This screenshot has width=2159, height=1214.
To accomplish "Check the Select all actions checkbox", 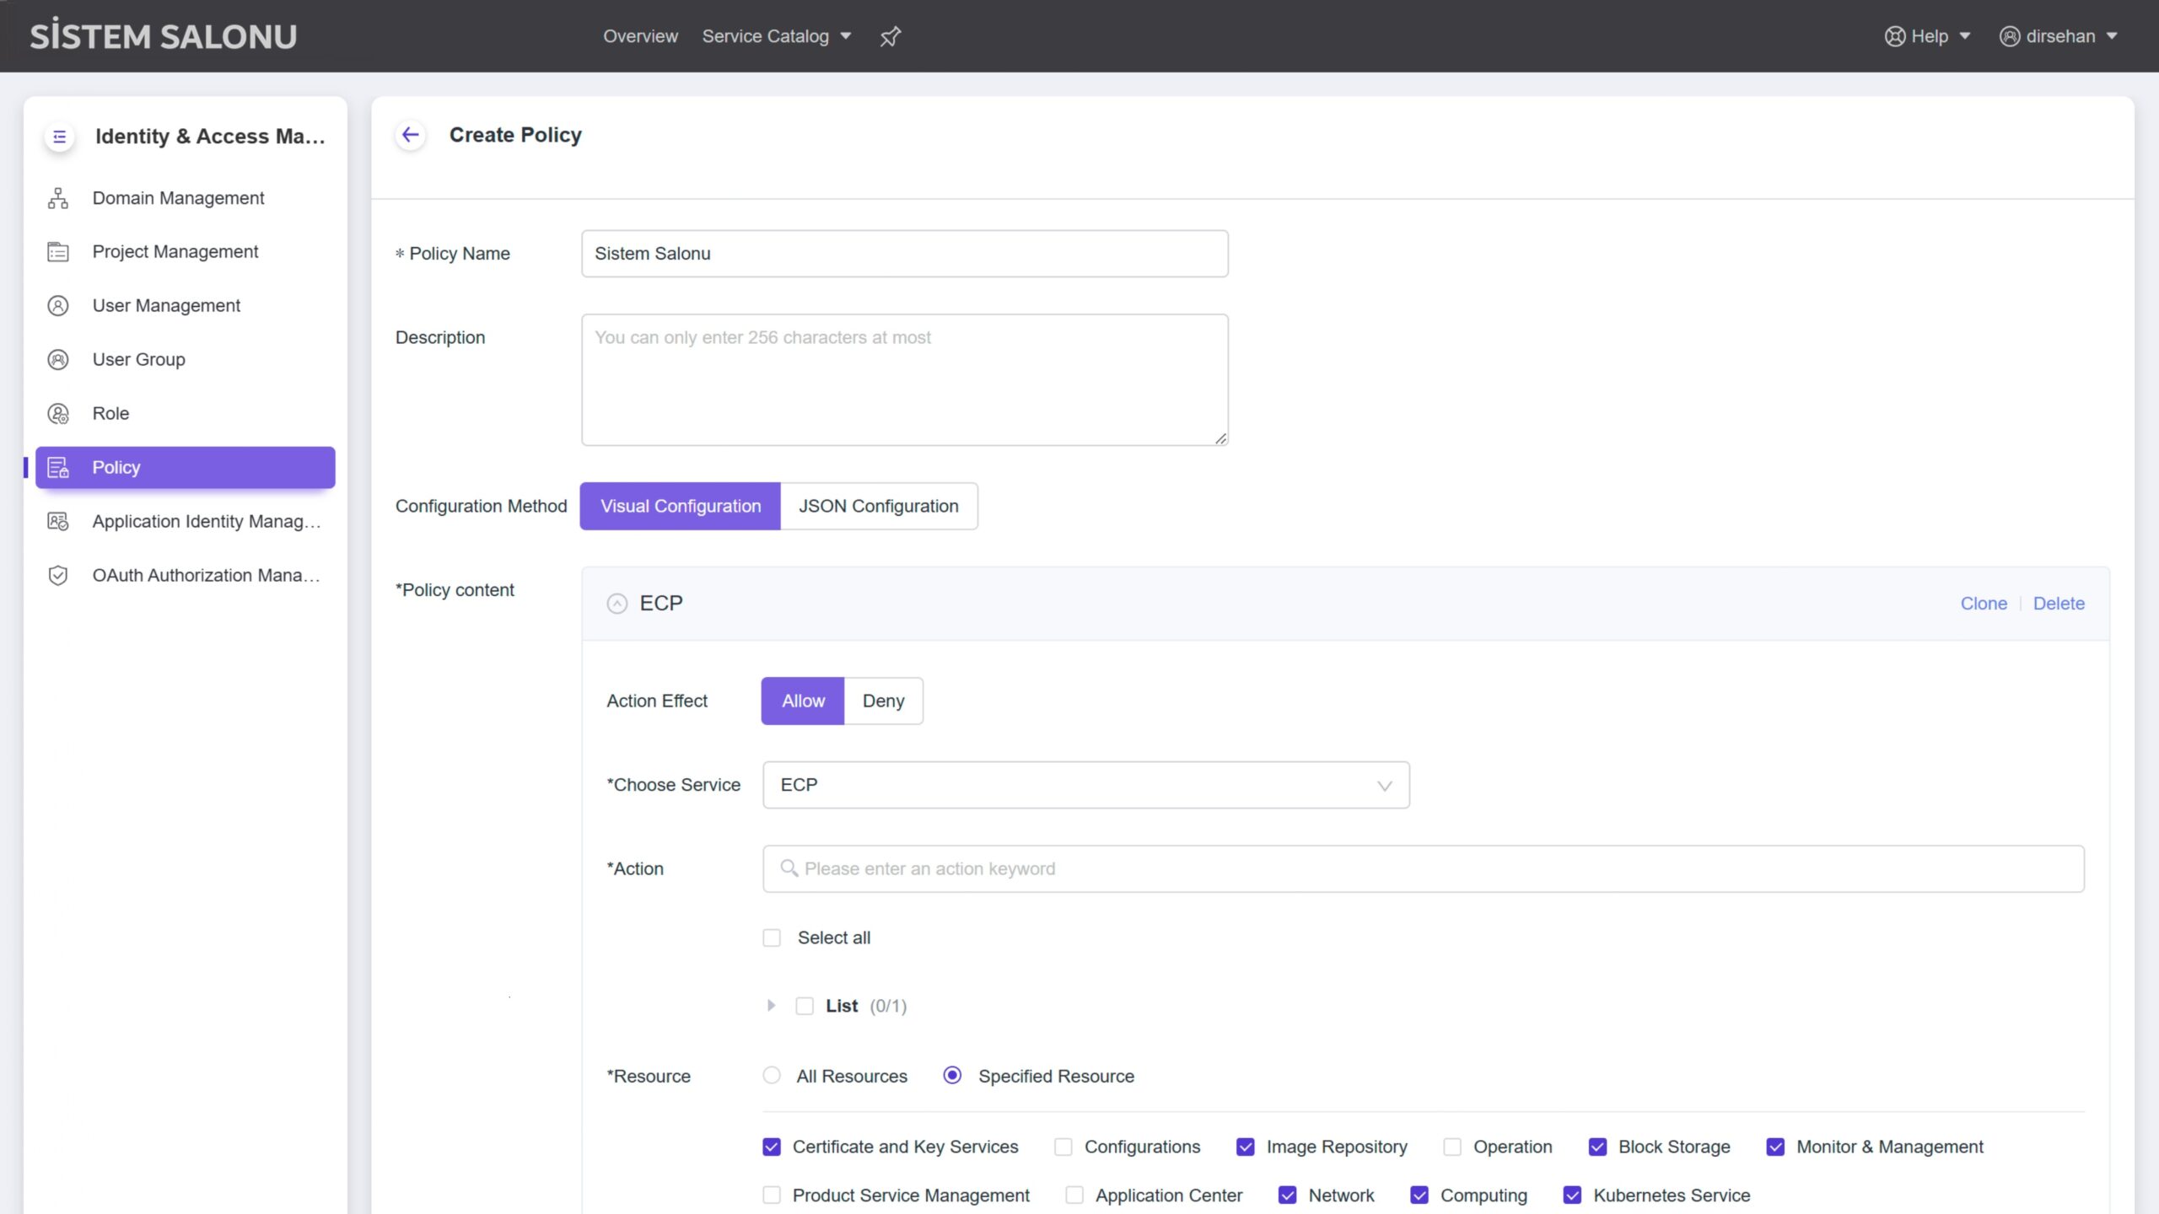I will [x=772, y=937].
